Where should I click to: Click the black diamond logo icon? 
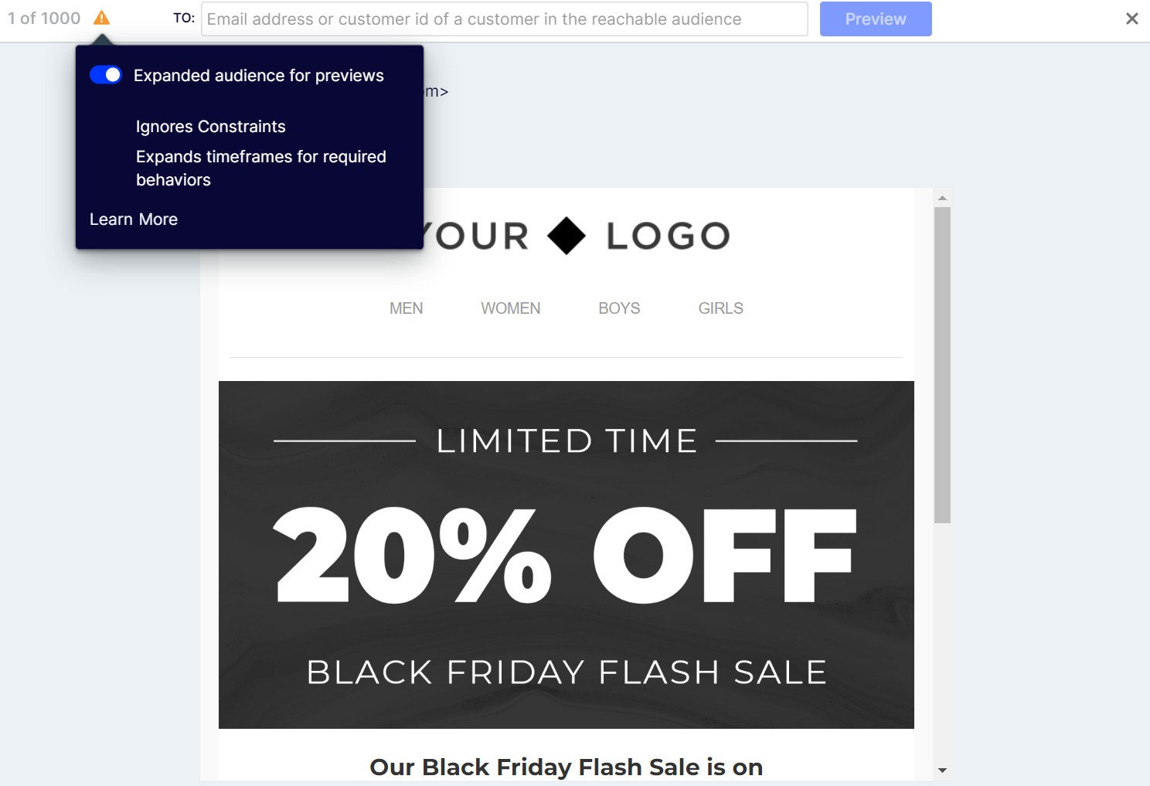coord(566,236)
